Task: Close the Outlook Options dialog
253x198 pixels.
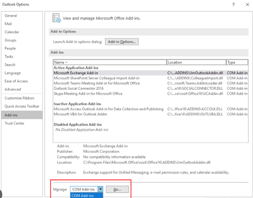Action: coord(248,5)
